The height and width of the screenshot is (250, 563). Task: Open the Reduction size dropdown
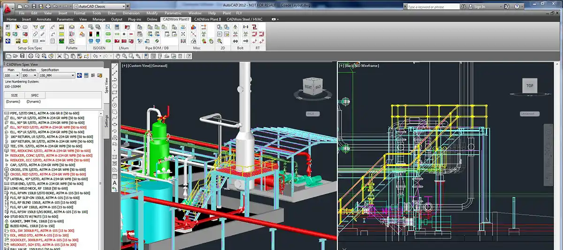click(35, 76)
